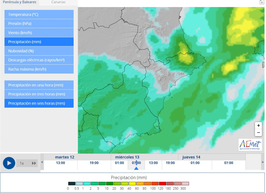Zoom out on the map
Viewport: 266px width, 193px height.
[258, 133]
